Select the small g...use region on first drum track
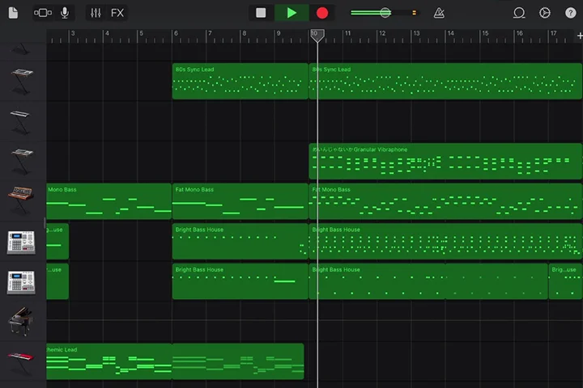583x388 pixels. [57, 242]
